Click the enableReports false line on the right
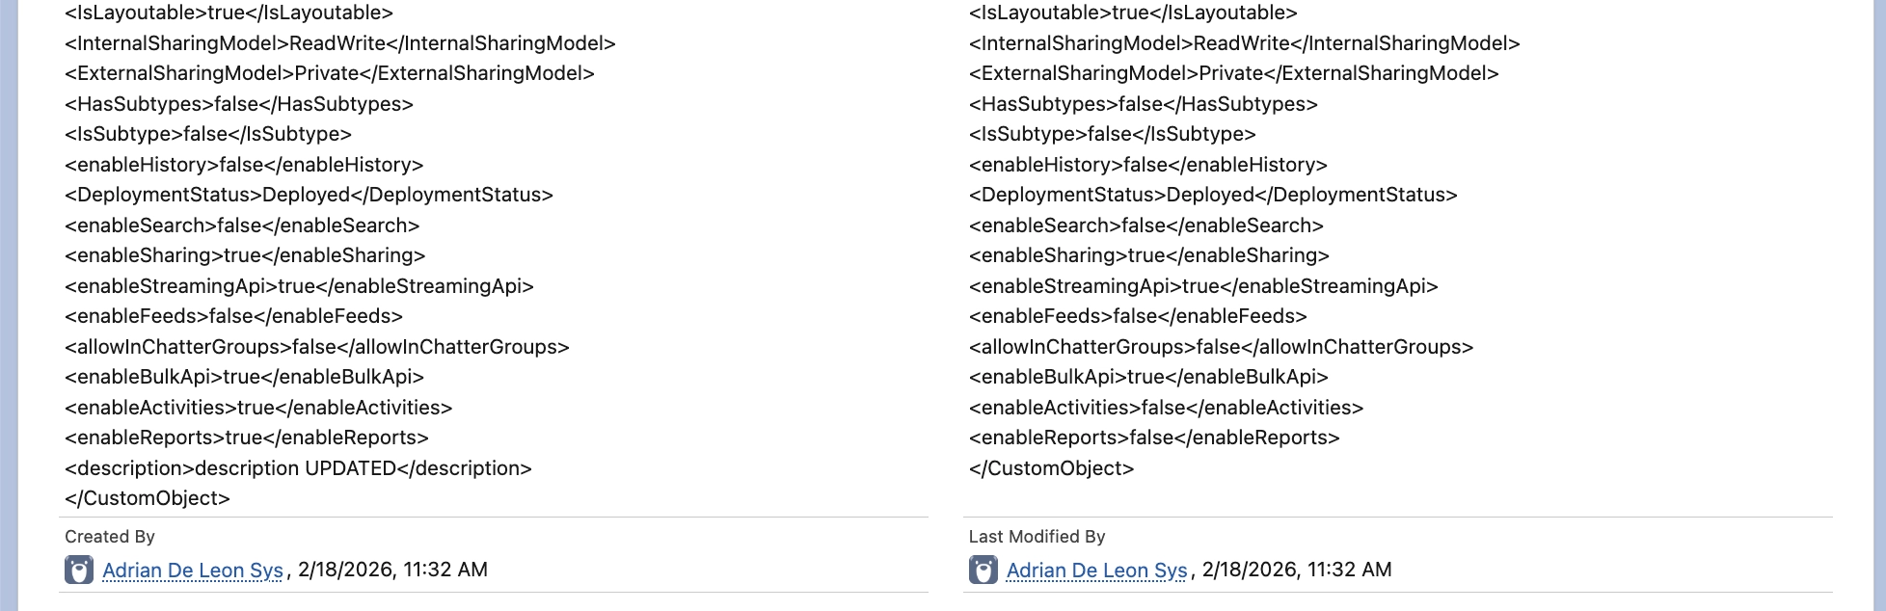The height and width of the screenshot is (611, 1886). click(x=1153, y=437)
